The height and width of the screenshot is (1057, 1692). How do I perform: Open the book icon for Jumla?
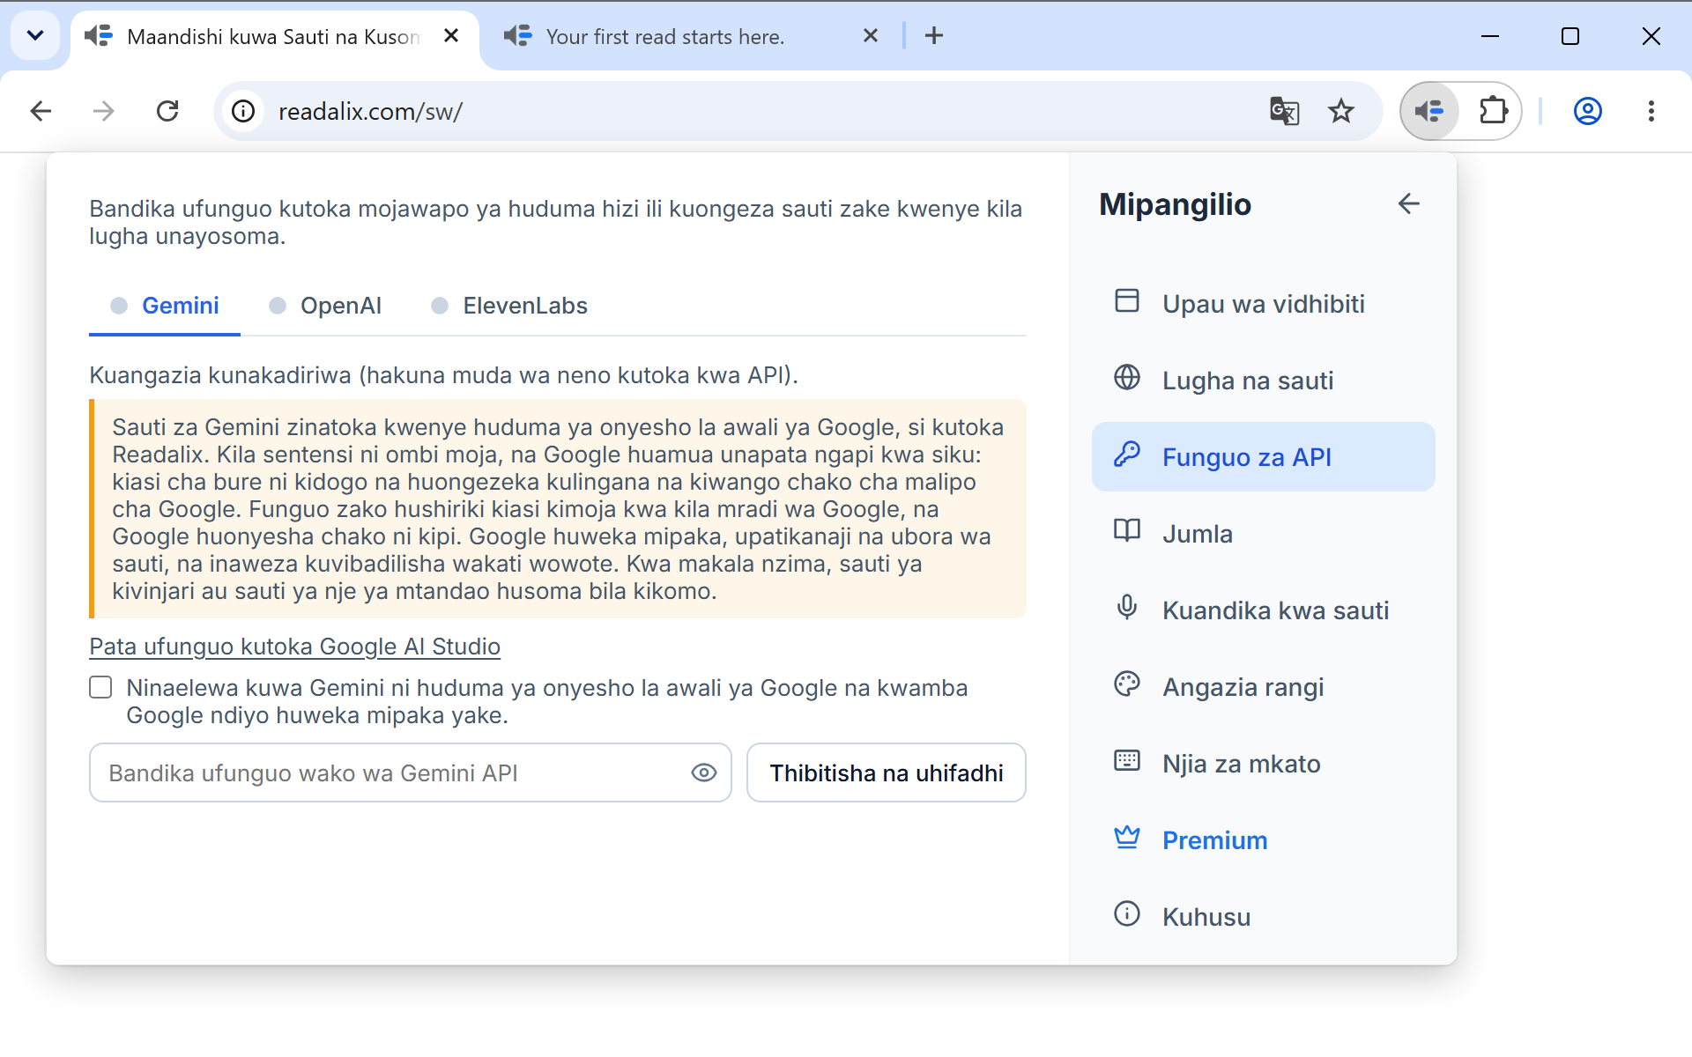tap(1127, 531)
